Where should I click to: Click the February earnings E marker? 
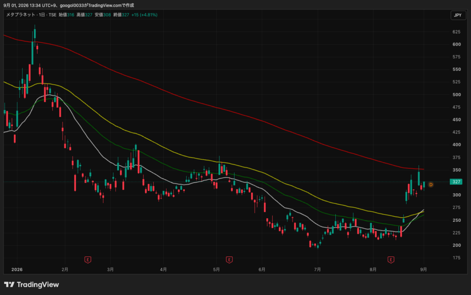(88, 260)
